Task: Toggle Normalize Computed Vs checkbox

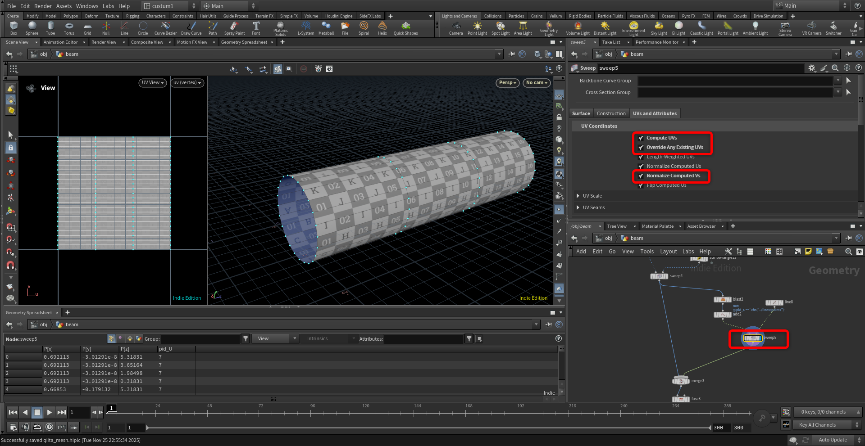Action: coord(641,176)
